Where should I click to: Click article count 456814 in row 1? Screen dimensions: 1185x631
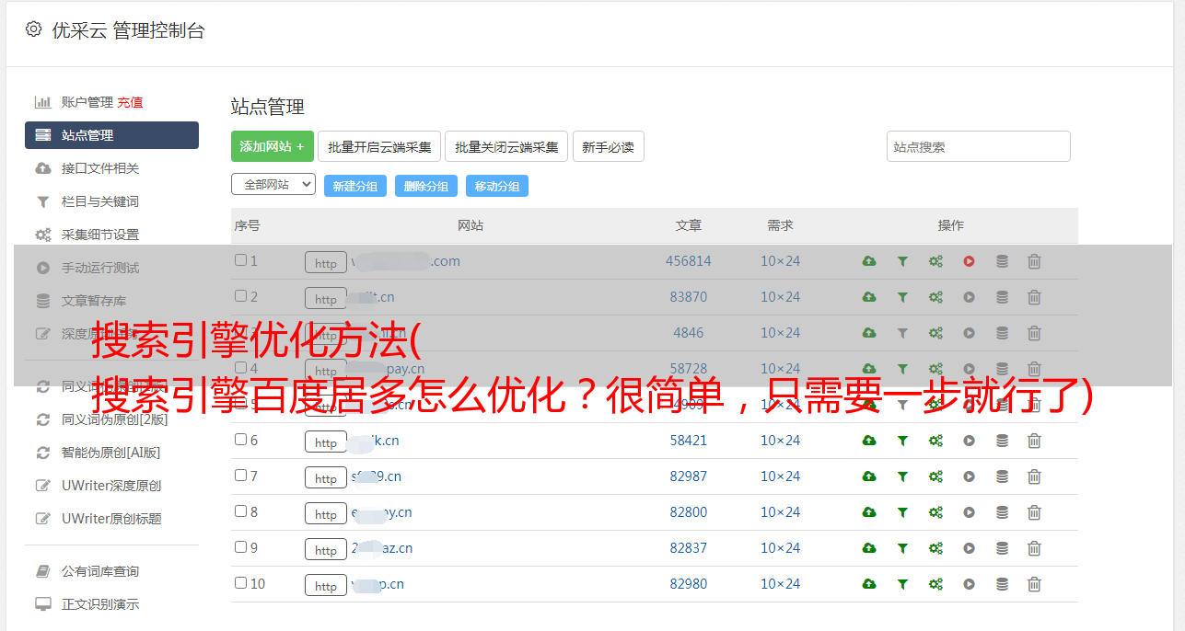click(689, 261)
